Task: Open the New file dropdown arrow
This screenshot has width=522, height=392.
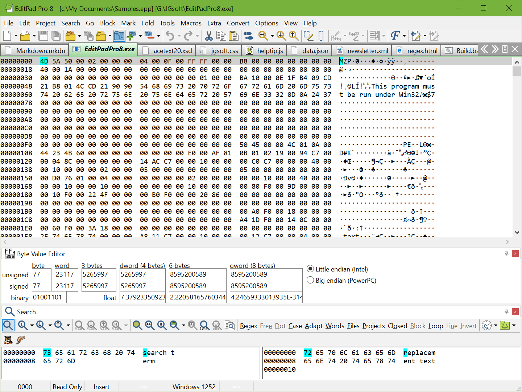Action: click(x=16, y=36)
